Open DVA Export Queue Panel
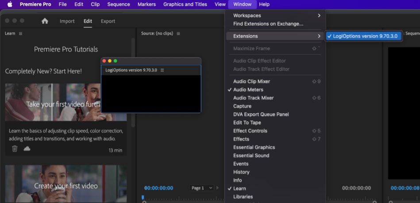 pyautogui.click(x=275, y=115)
